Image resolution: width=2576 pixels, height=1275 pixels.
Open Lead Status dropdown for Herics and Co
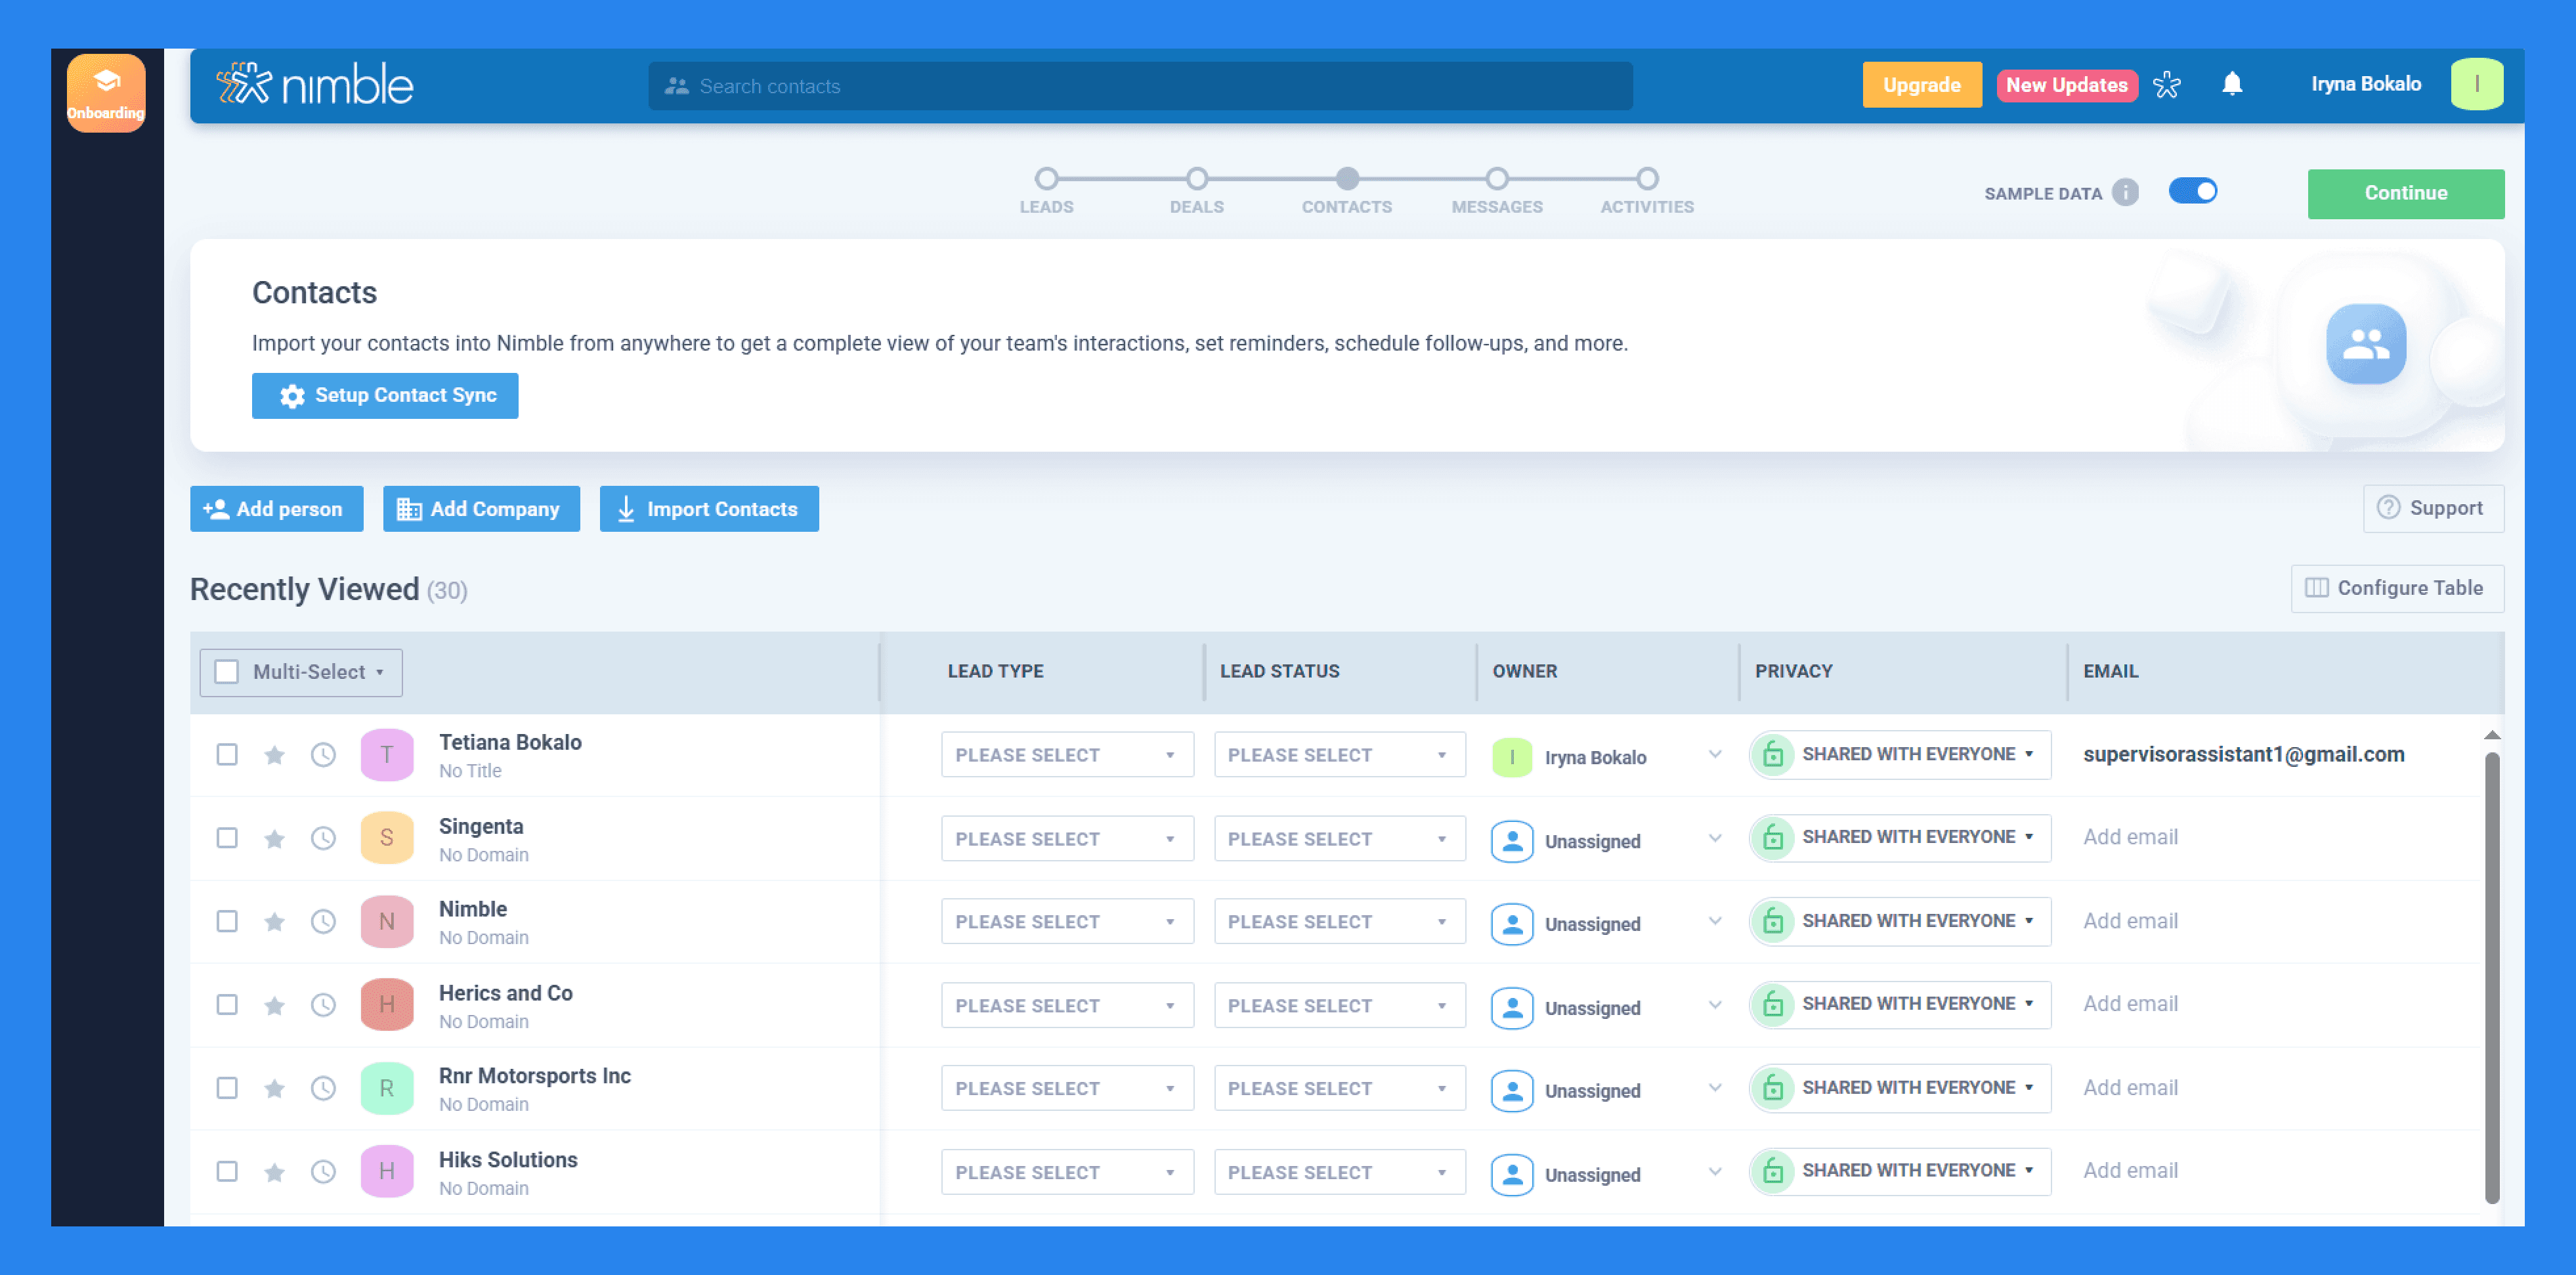tap(1339, 1005)
